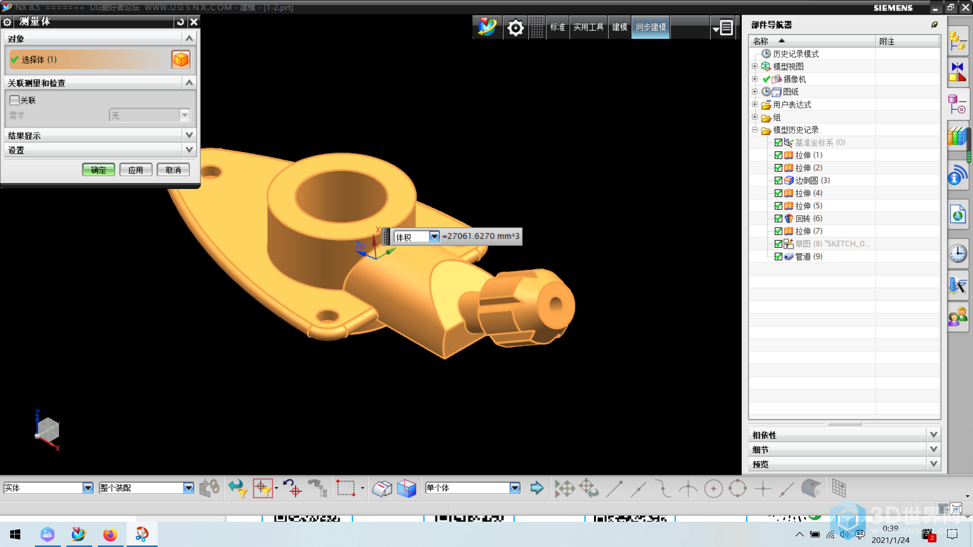Click the deselect all icon in selection bar

point(292,488)
